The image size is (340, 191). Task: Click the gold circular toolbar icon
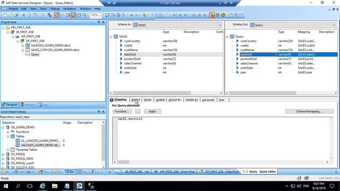pos(223,15)
